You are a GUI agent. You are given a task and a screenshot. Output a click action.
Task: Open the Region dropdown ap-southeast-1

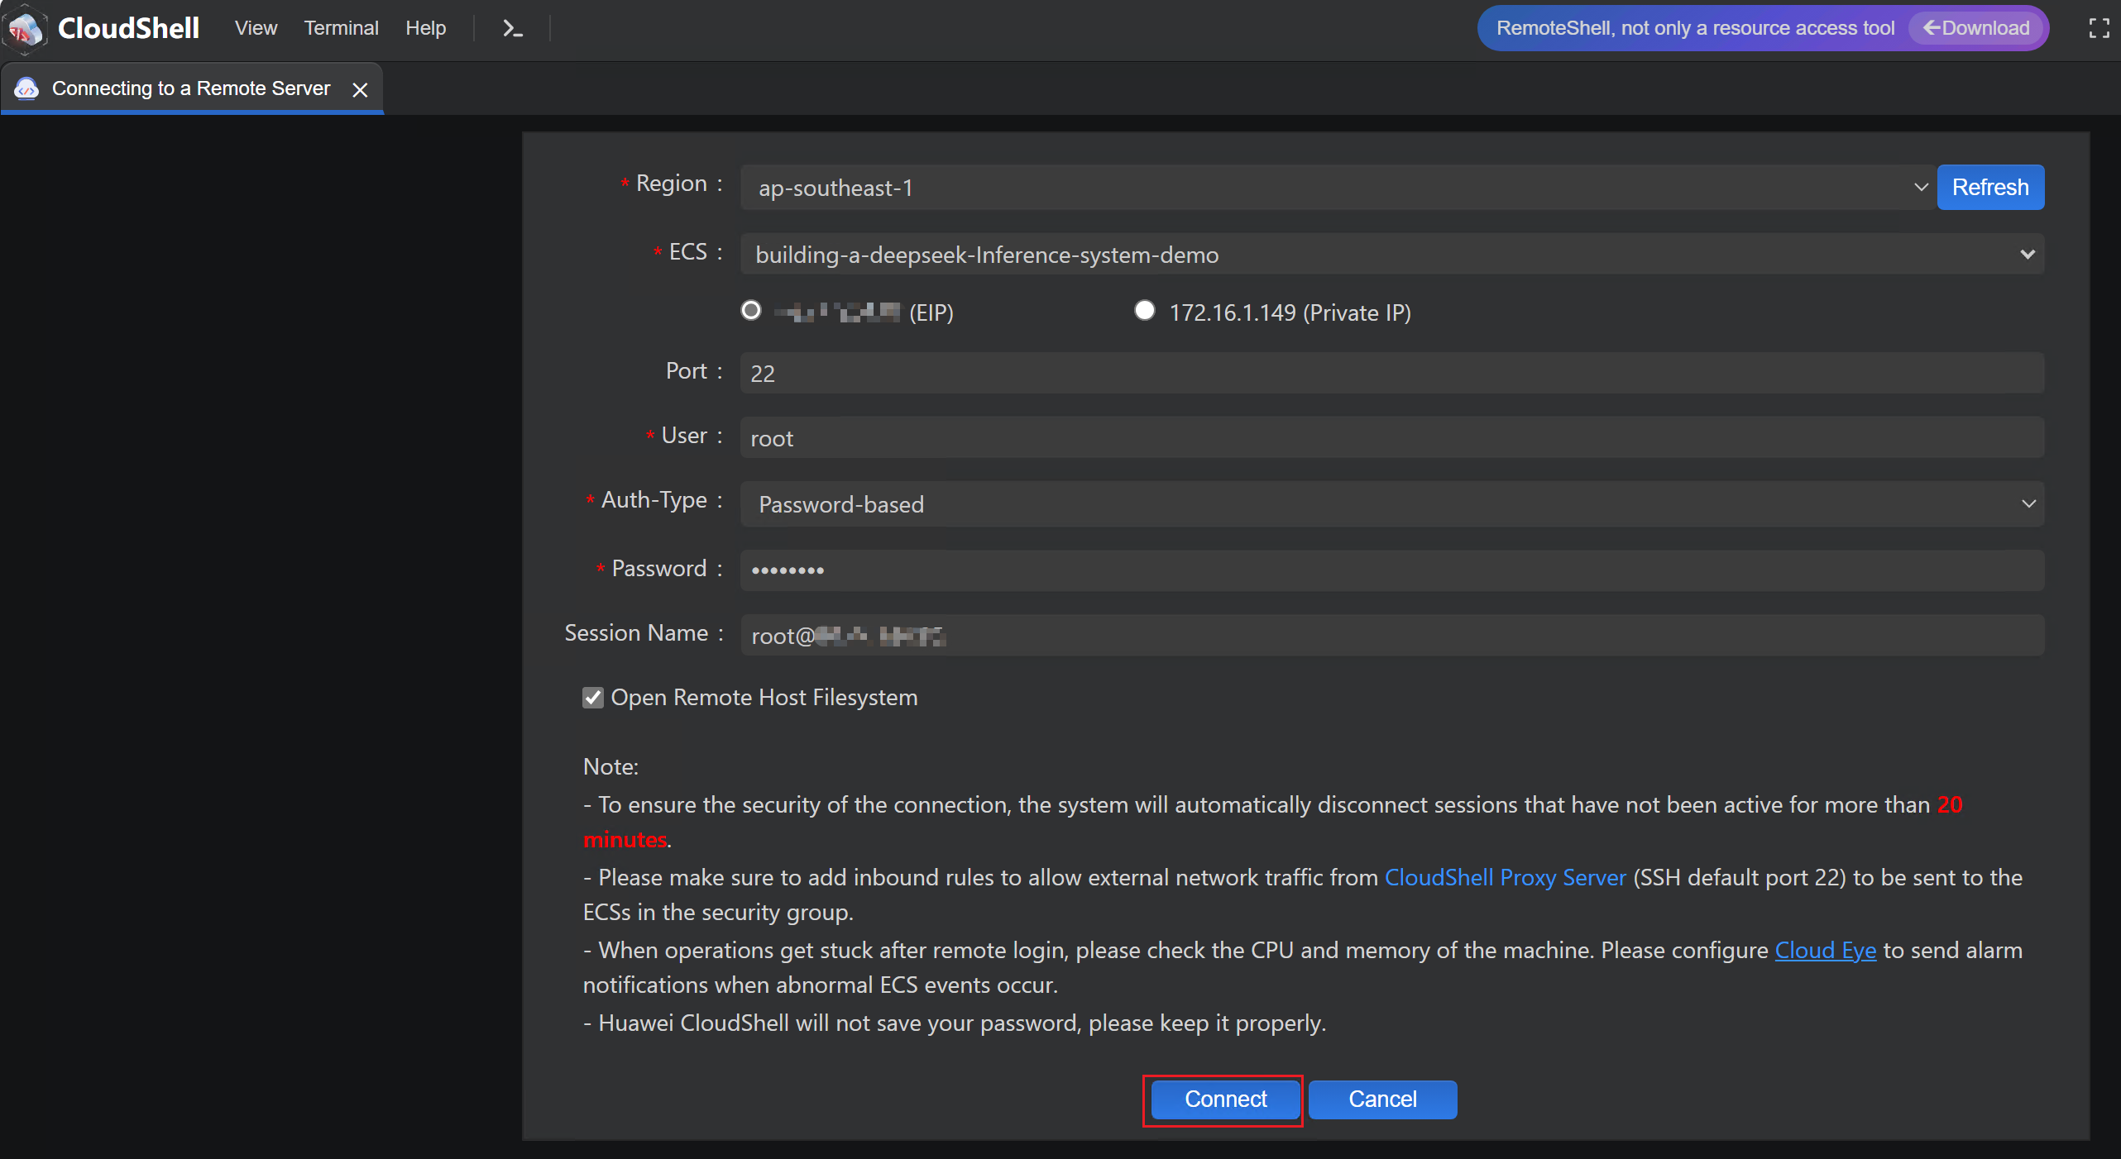[1338, 188]
